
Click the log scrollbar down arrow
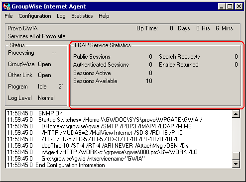236,164
